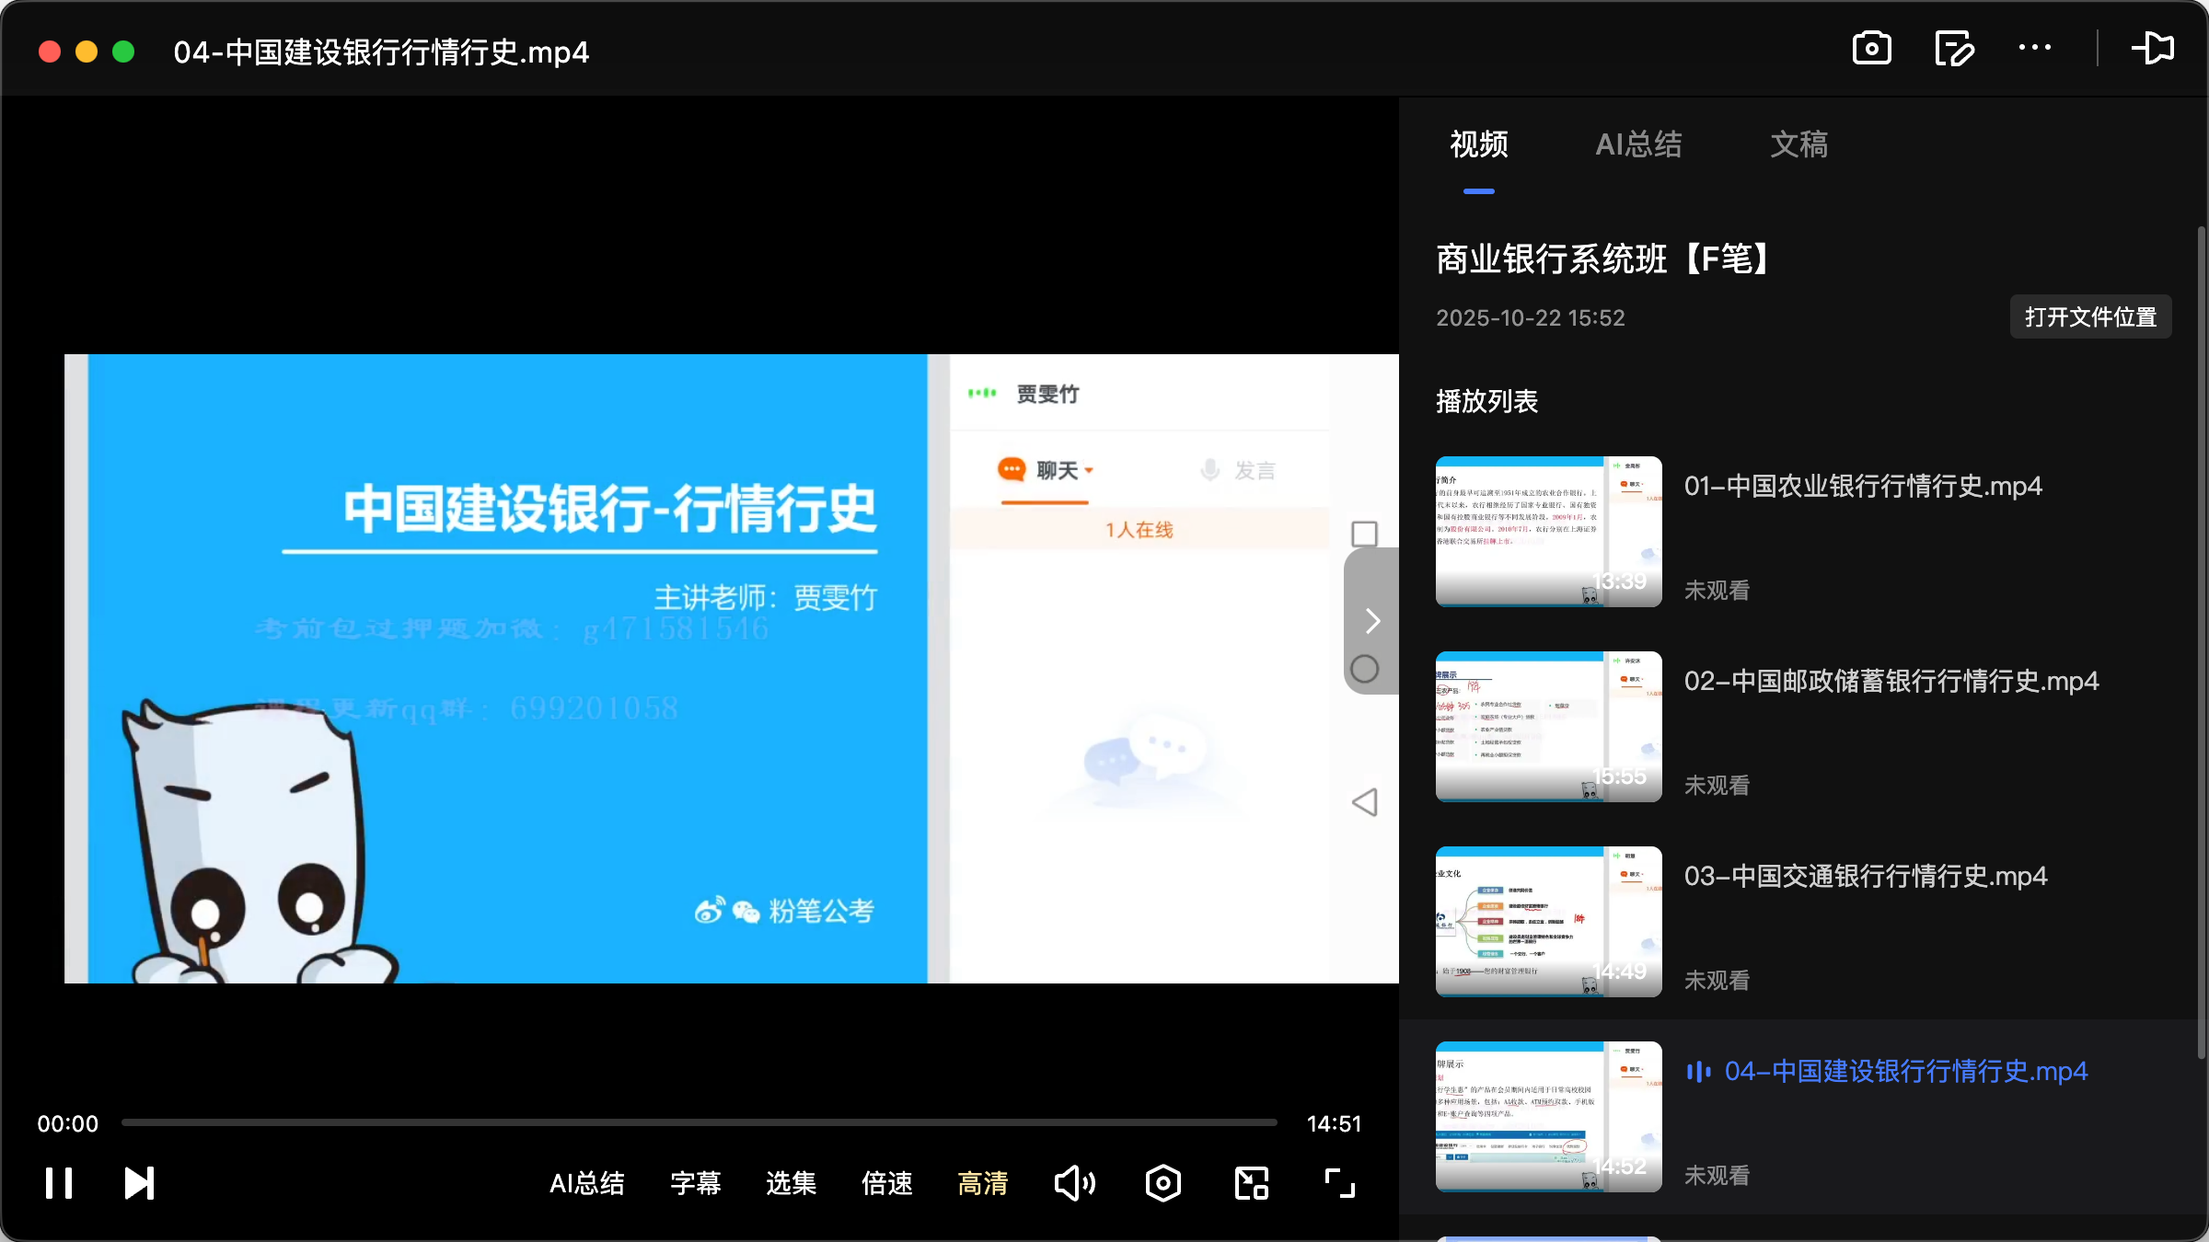Toggle subtitles with 字幕 control
The height and width of the screenshot is (1242, 2209).
tap(696, 1183)
